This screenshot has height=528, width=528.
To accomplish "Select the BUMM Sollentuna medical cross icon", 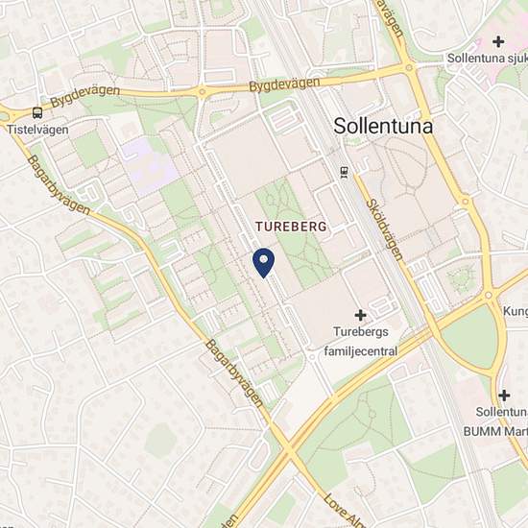I will coord(504,396).
